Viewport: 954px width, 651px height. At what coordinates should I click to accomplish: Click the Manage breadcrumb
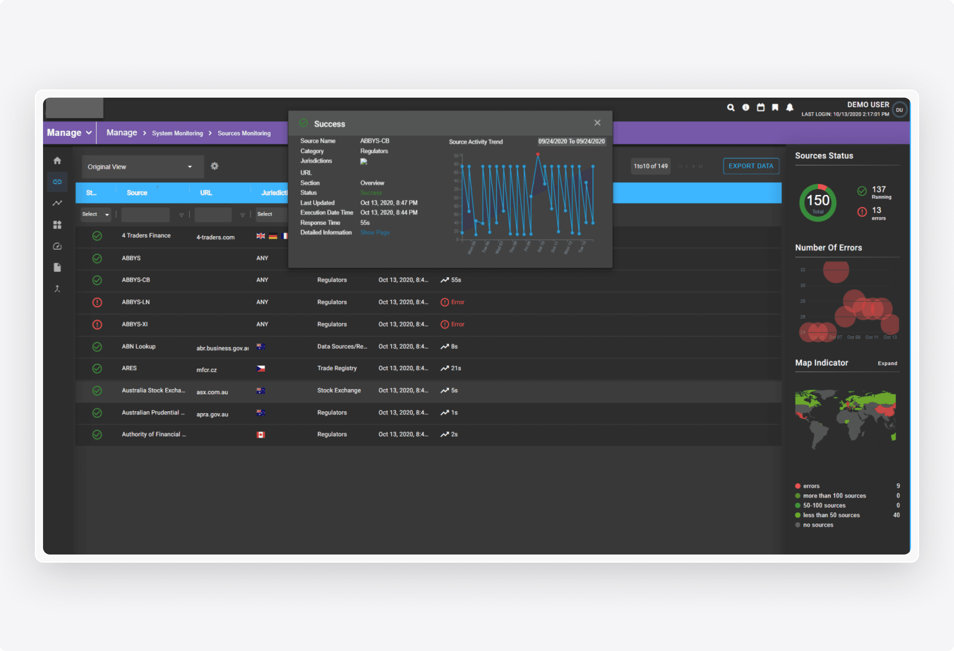tap(122, 133)
